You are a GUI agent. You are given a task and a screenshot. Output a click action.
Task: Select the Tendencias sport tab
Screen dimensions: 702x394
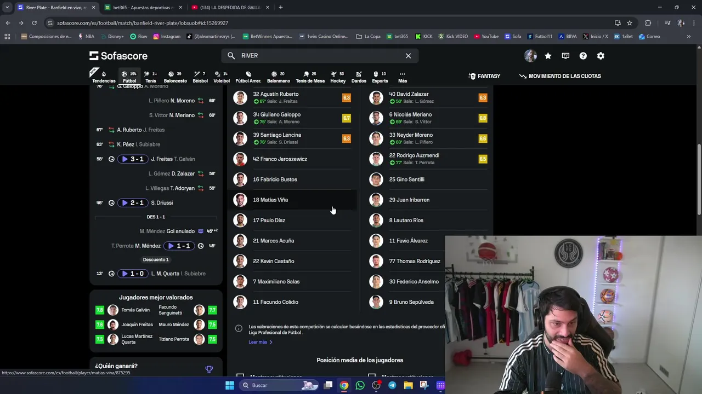(104, 77)
